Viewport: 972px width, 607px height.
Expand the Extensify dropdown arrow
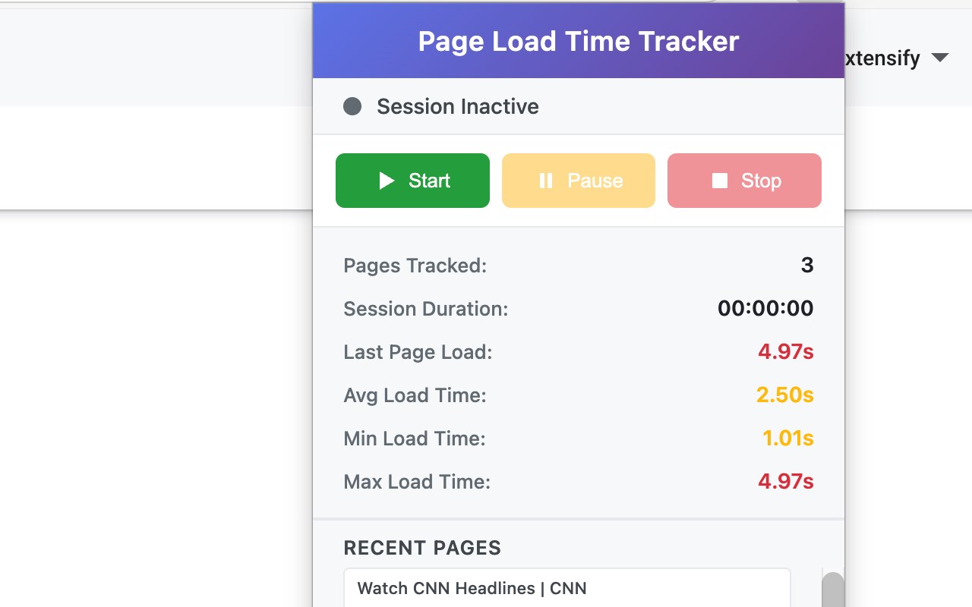tap(940, 58)
